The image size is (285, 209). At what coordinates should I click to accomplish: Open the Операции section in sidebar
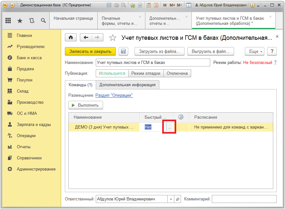pos(26,136)
